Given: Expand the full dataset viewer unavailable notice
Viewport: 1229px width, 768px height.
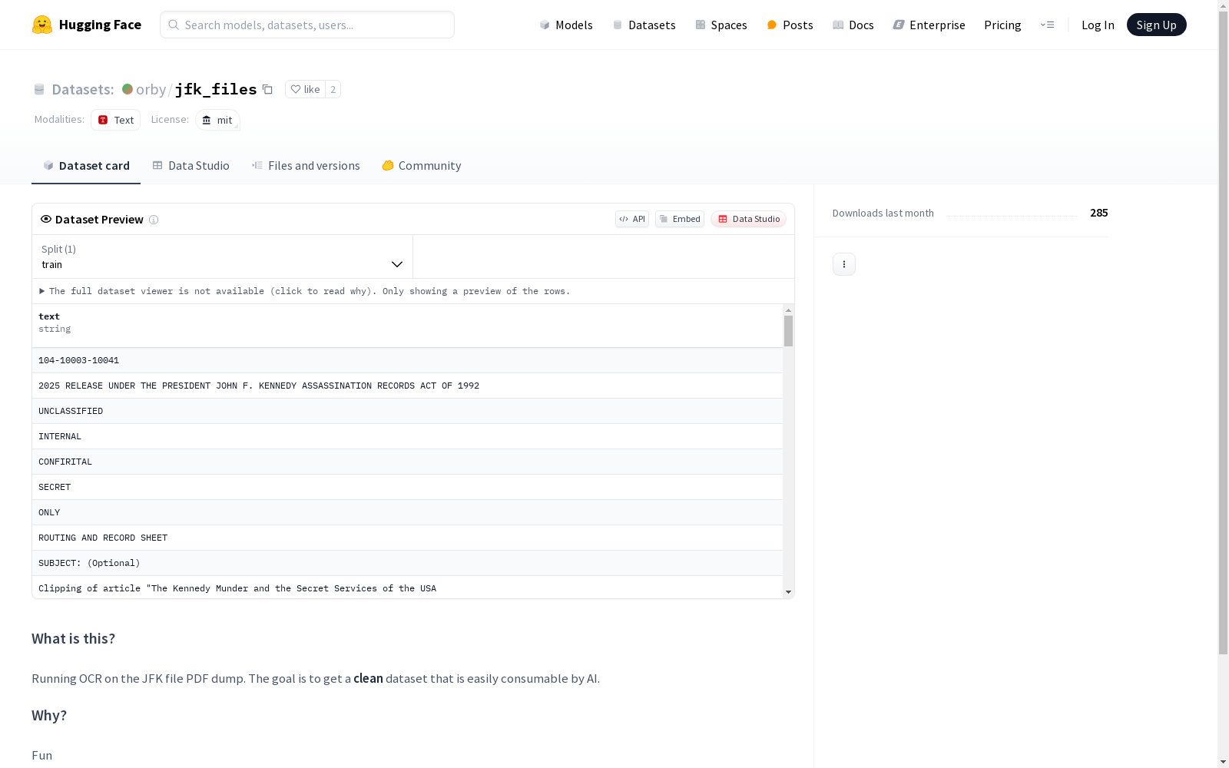Looking at the screenshot, I should pos(305,291).
